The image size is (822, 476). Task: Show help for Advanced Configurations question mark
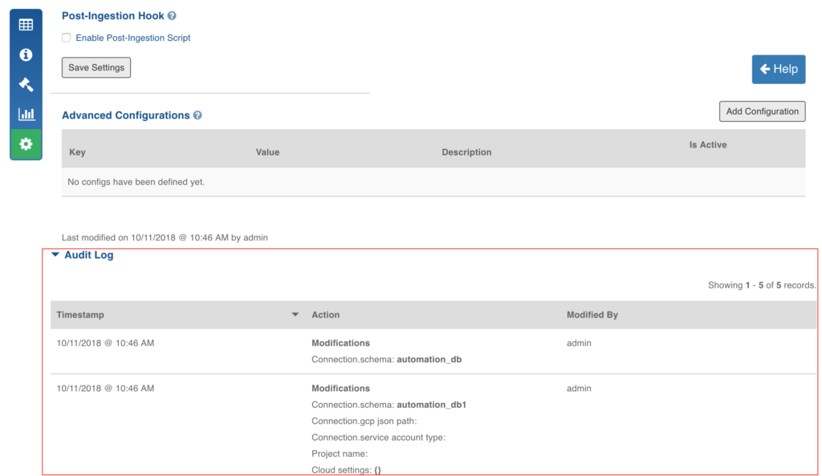[x=197, y=115]
